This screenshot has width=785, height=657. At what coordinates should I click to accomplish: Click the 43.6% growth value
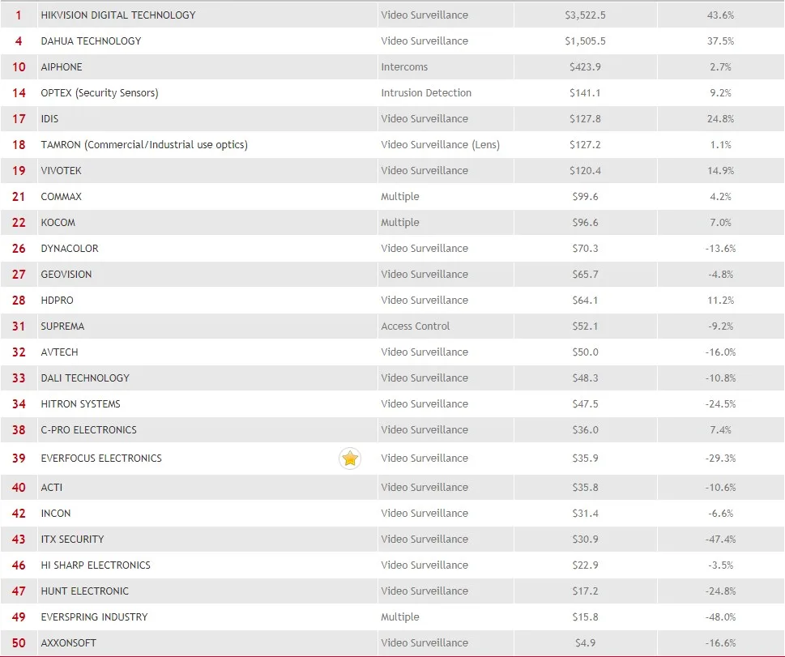tap(720, 15)
